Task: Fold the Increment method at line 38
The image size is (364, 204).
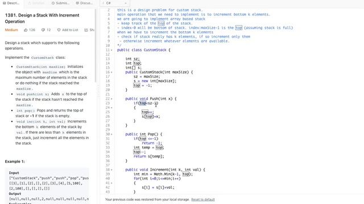Action: (111, 169)
